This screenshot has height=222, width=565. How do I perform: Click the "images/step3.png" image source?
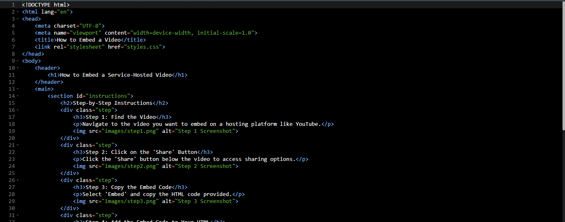point(130,201)
